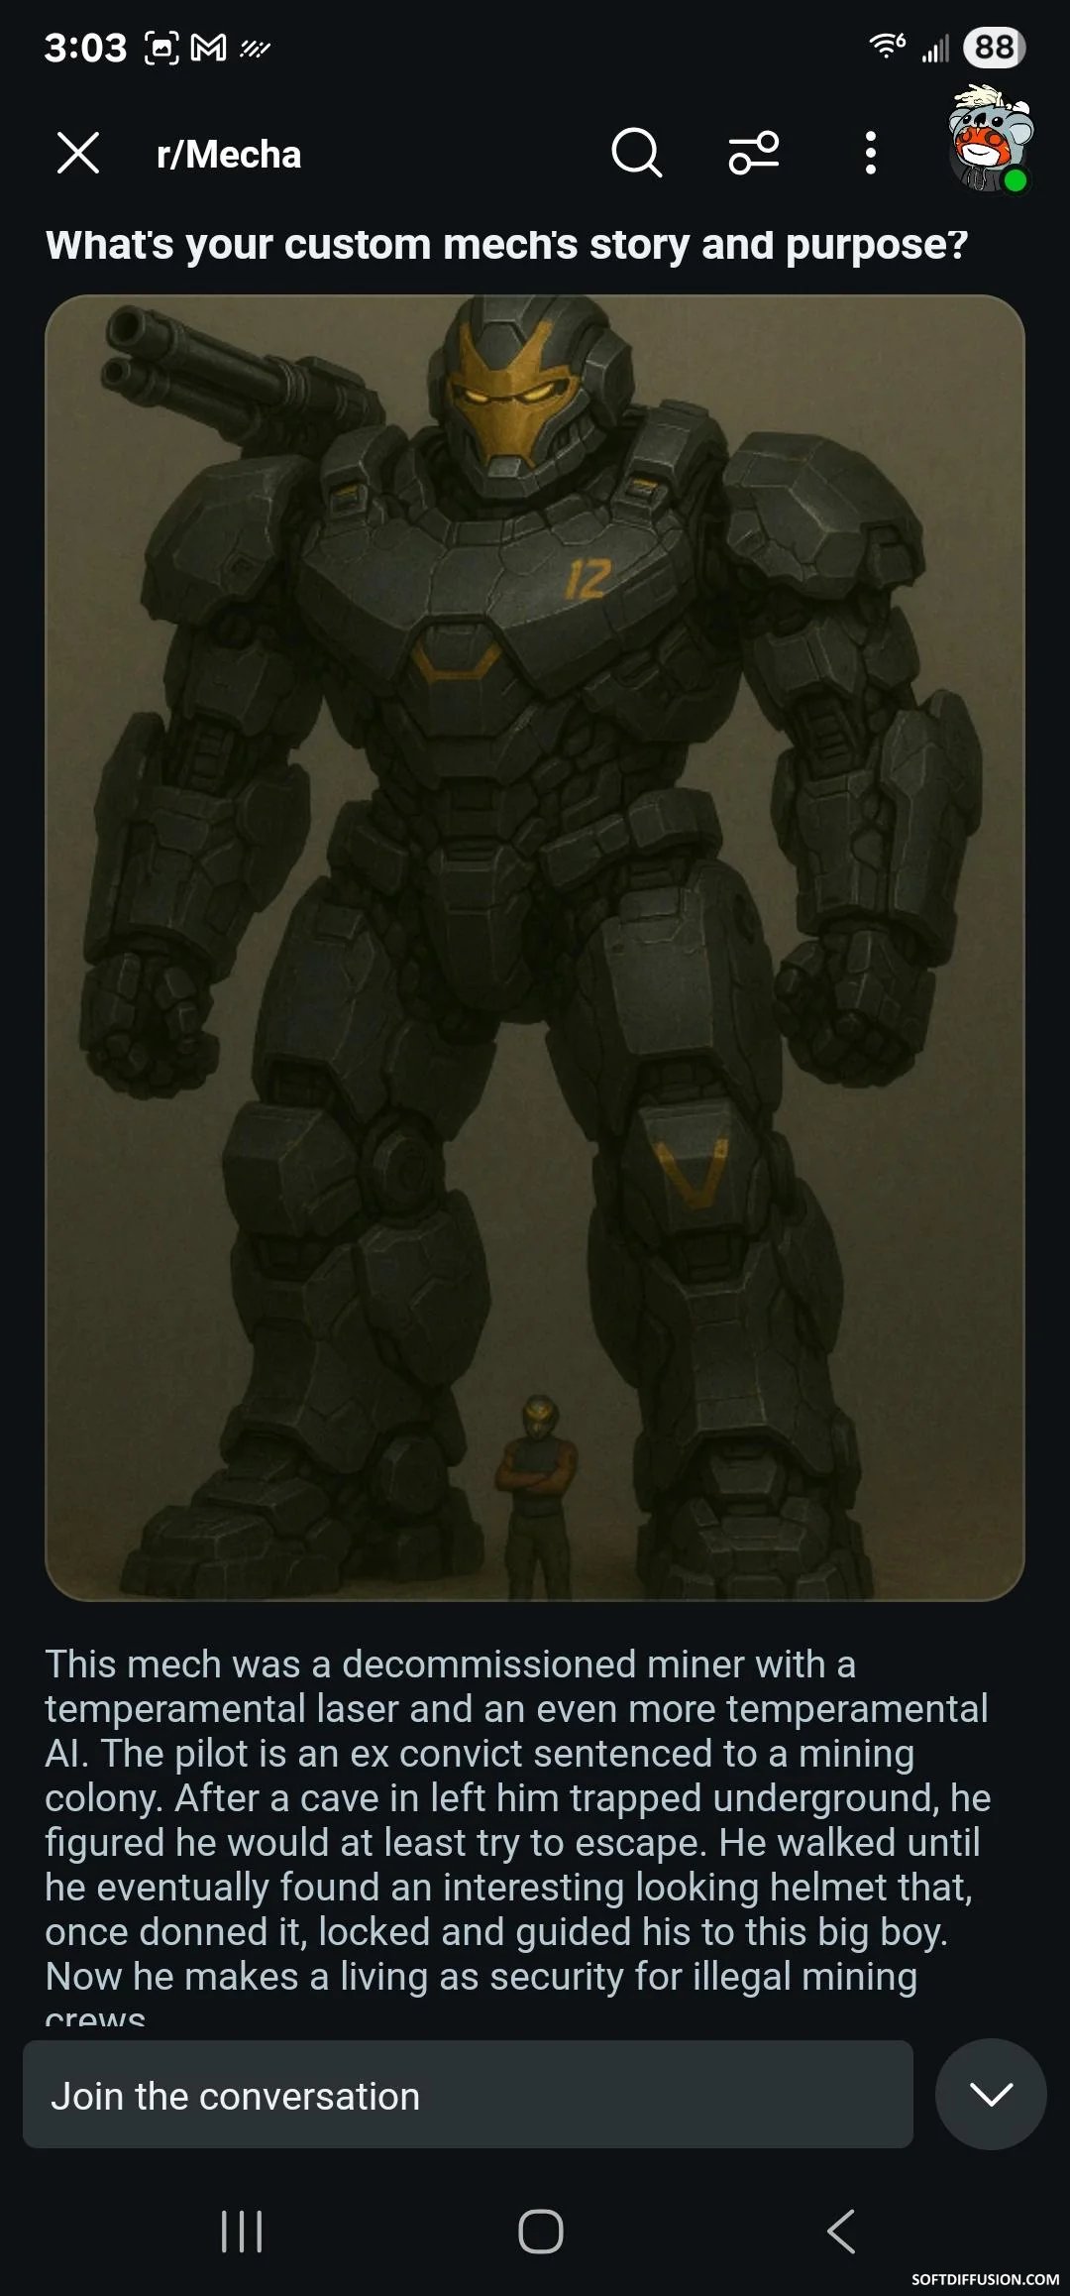
Task: Tap the Join the conversation comment field
Action: (468, 2096)
